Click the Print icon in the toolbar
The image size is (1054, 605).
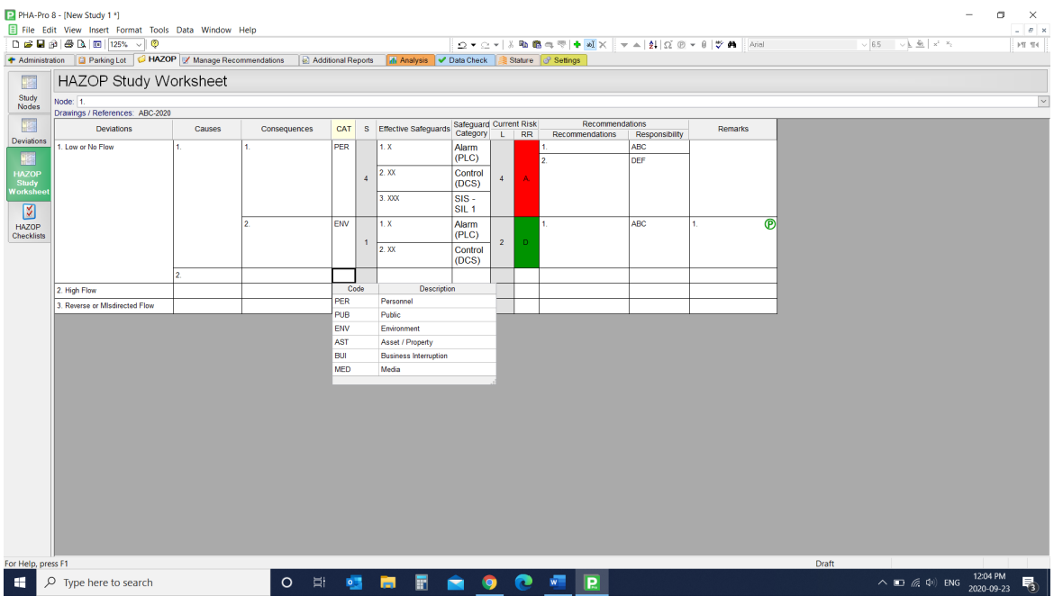click(x=68, y=44)
